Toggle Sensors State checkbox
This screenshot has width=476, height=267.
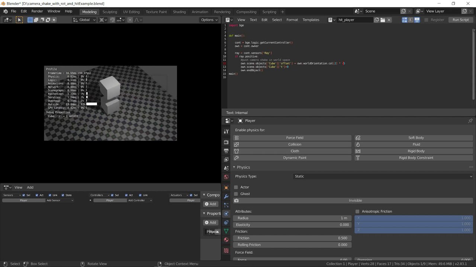[63, 195]
